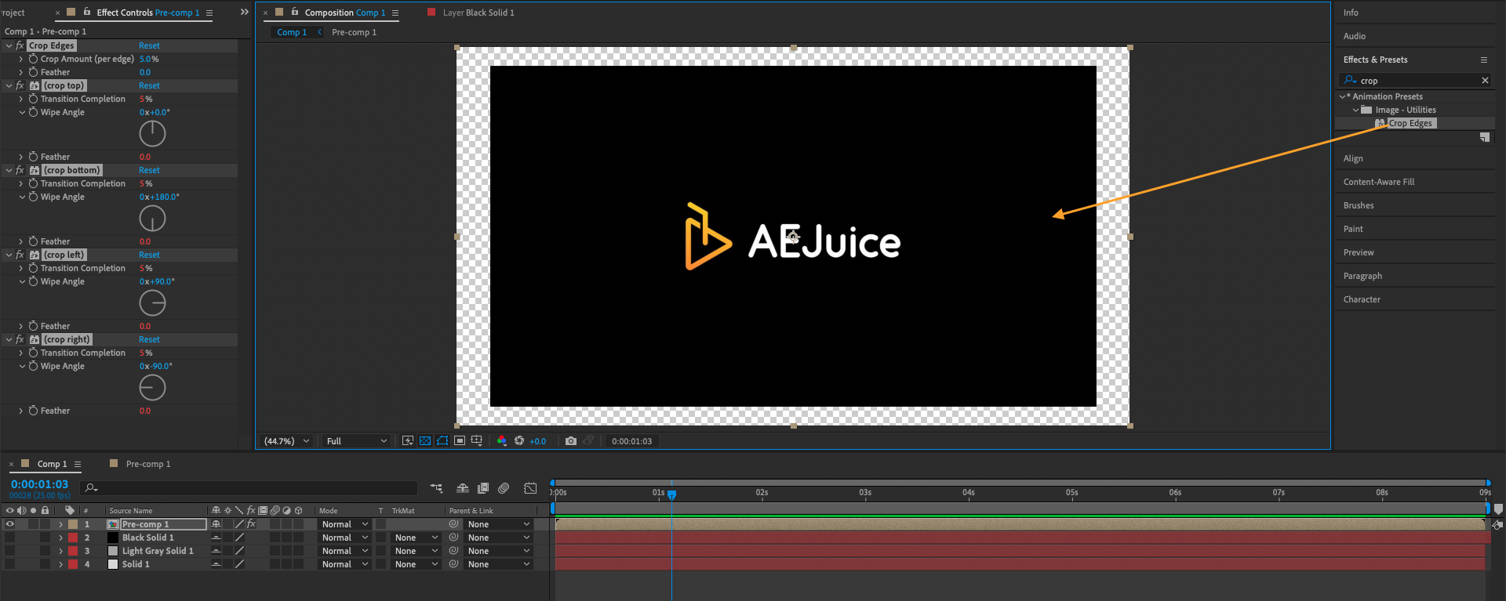Open resolution dropdown set to Full
1506x601 pixels.
[x=357, y=441]
